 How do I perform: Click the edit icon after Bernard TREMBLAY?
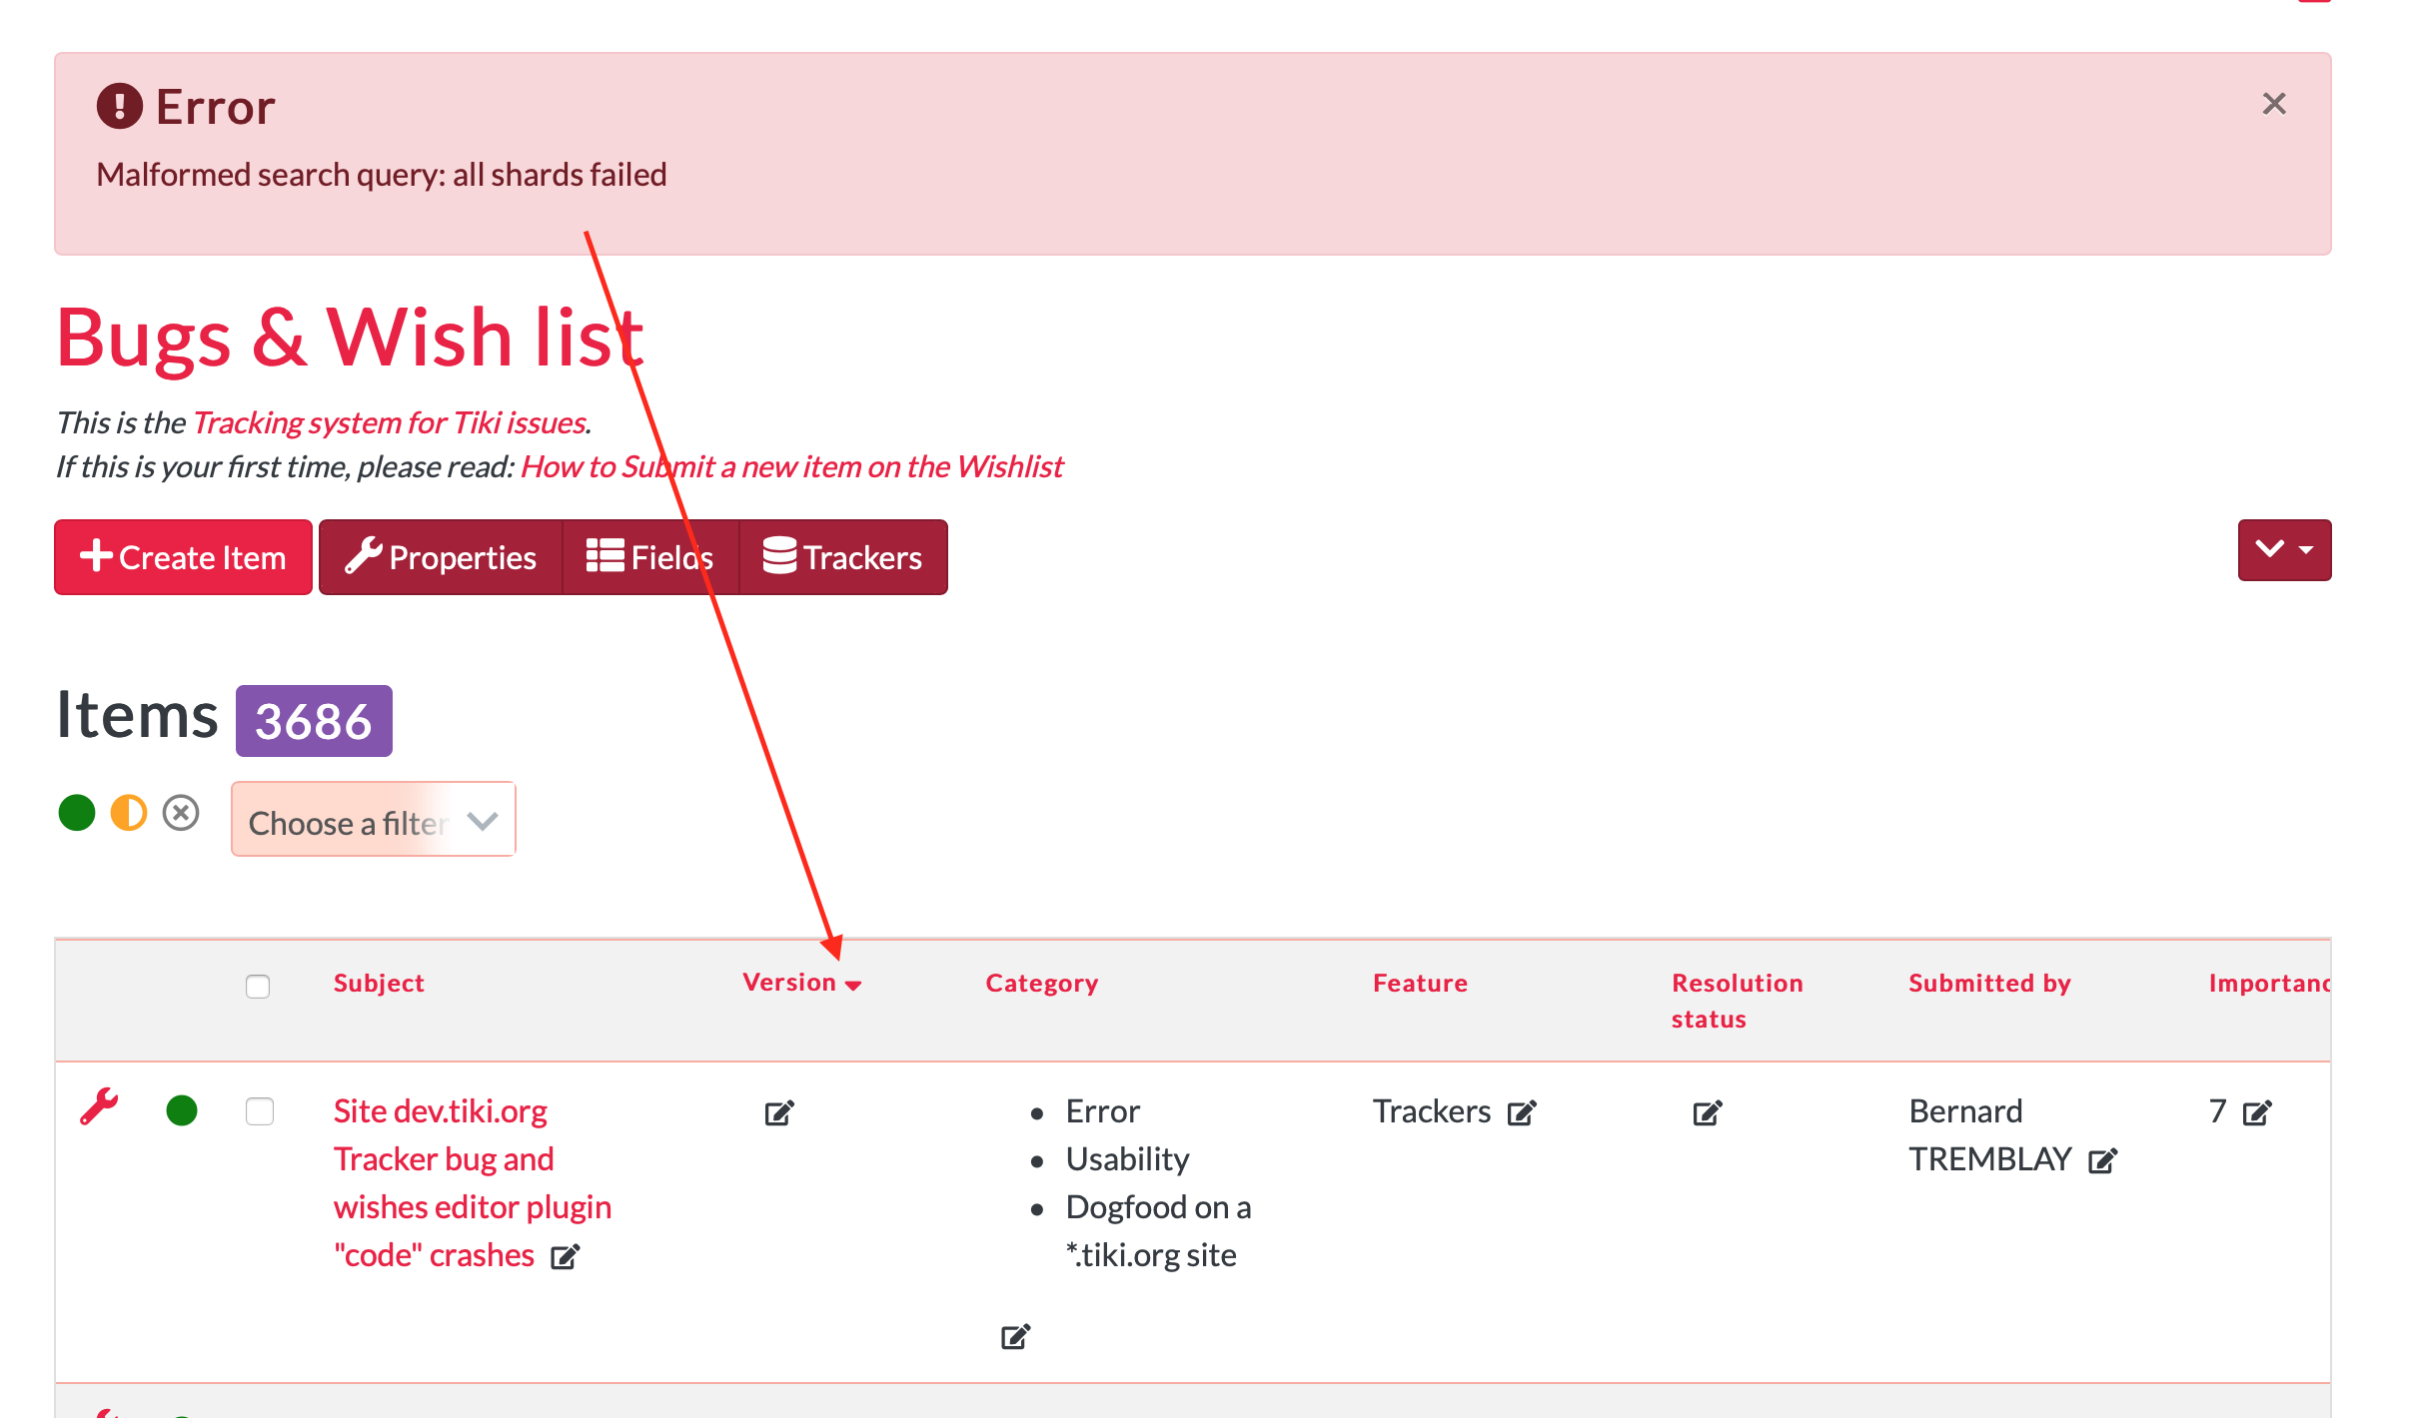coord(2103,1160)
